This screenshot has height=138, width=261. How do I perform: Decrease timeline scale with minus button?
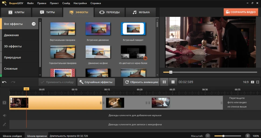(208, 136)
